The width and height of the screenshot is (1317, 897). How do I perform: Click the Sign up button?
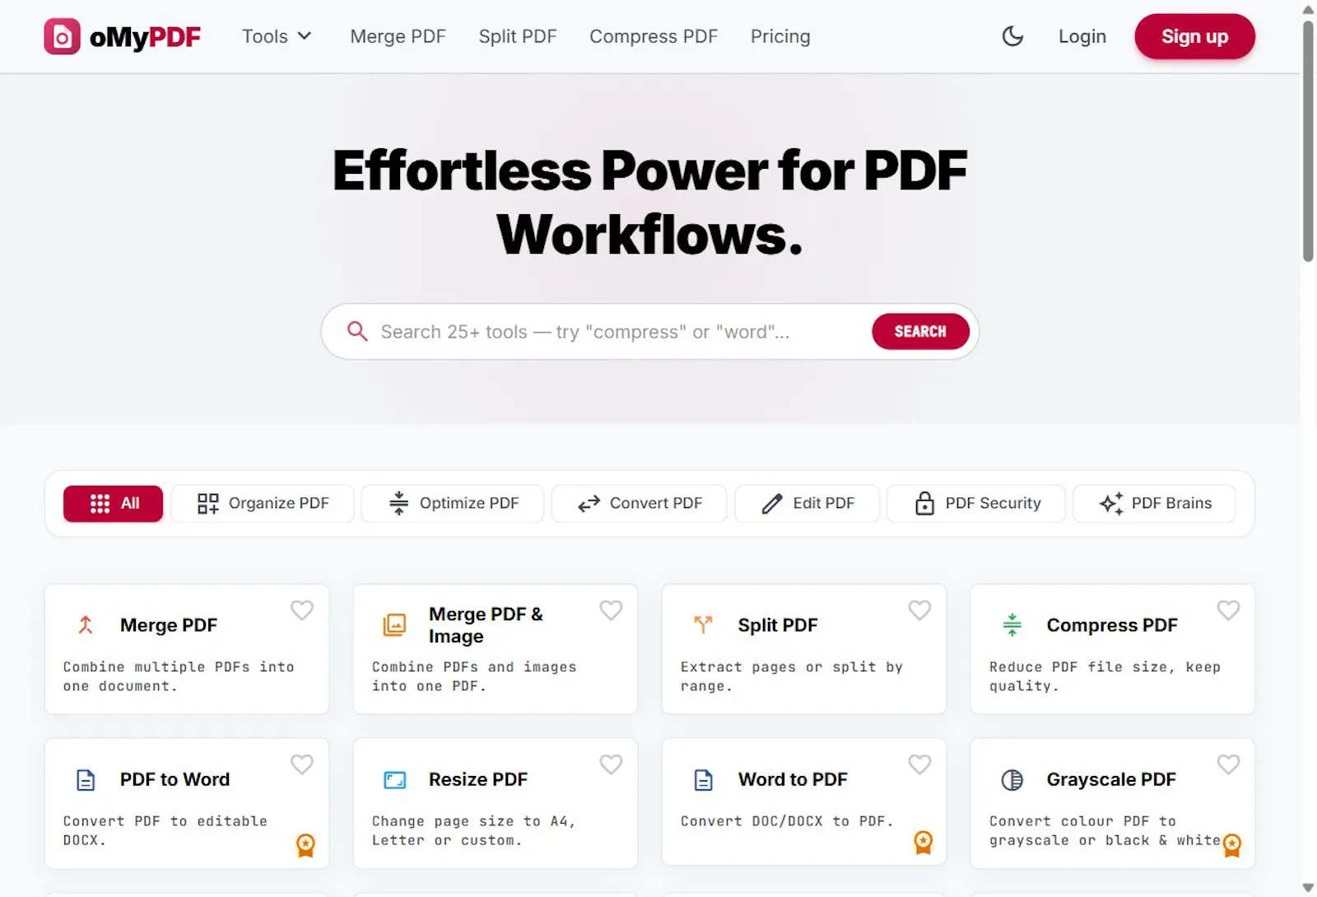coord(1194,36)
